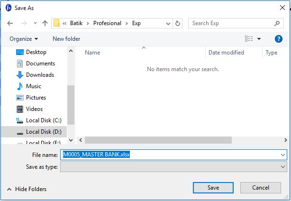This screenshot has height=201, width=291.
Task: Open the view options dropdown arrow
Action: point(259,39)
